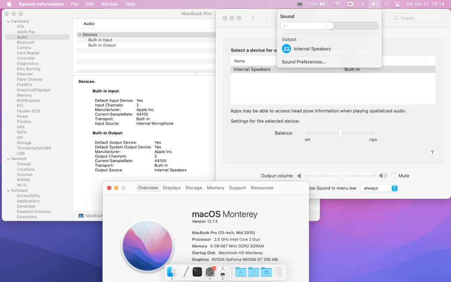This screenshot has width=451, height=282.
Task: Open the 'always' menu bar dropdown
Action: [x=379, y=188]
